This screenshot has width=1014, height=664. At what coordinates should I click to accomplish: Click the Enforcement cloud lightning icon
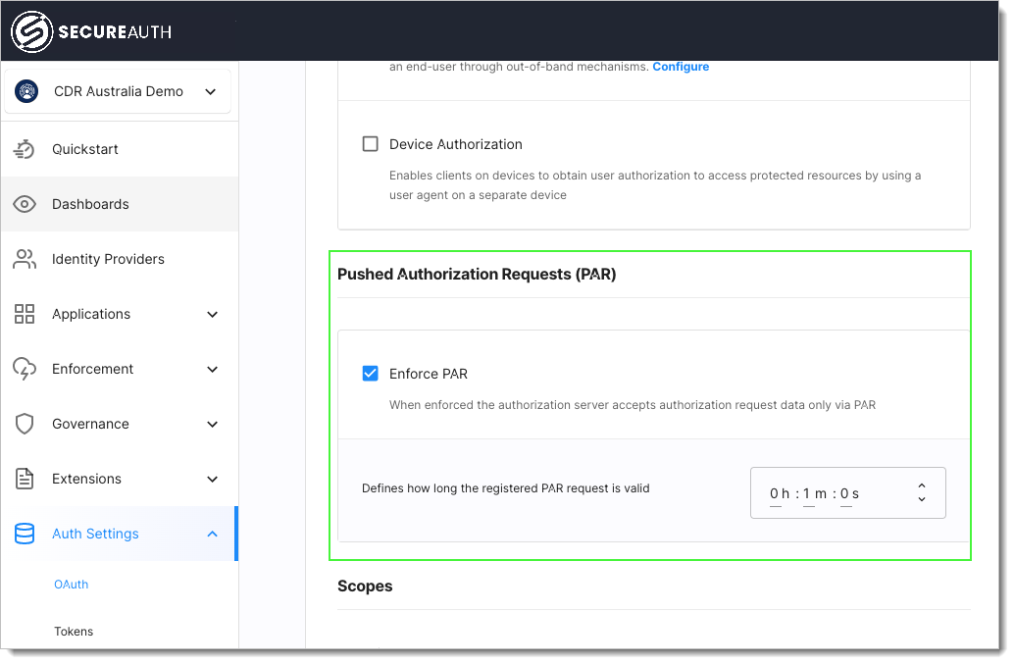click(x=25, y=369)
